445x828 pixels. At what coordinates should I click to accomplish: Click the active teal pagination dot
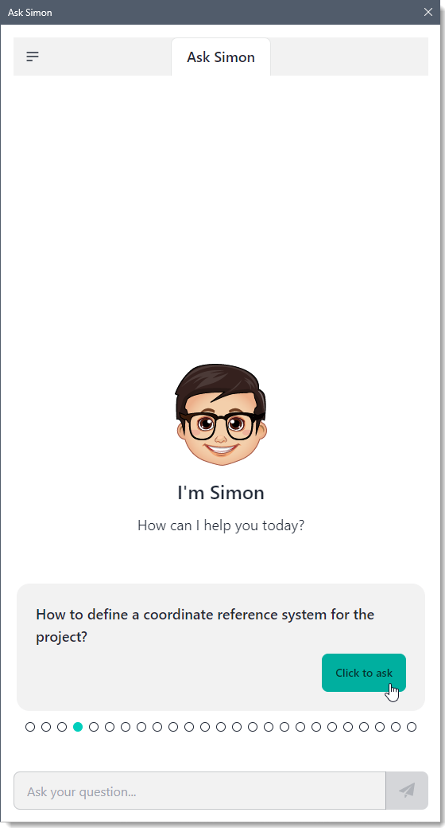point(78,727)
